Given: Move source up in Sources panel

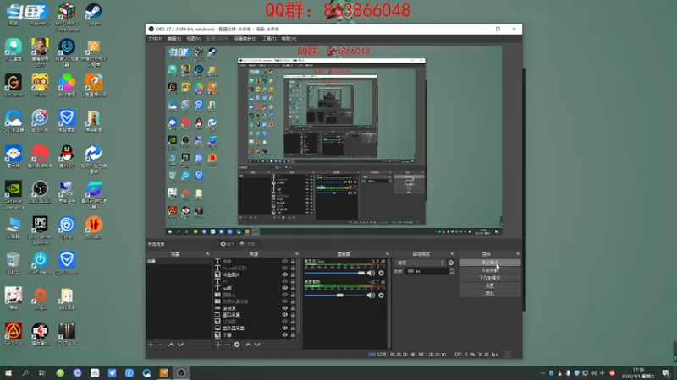Looking at the screenshot, I should [x=248, y=345].
